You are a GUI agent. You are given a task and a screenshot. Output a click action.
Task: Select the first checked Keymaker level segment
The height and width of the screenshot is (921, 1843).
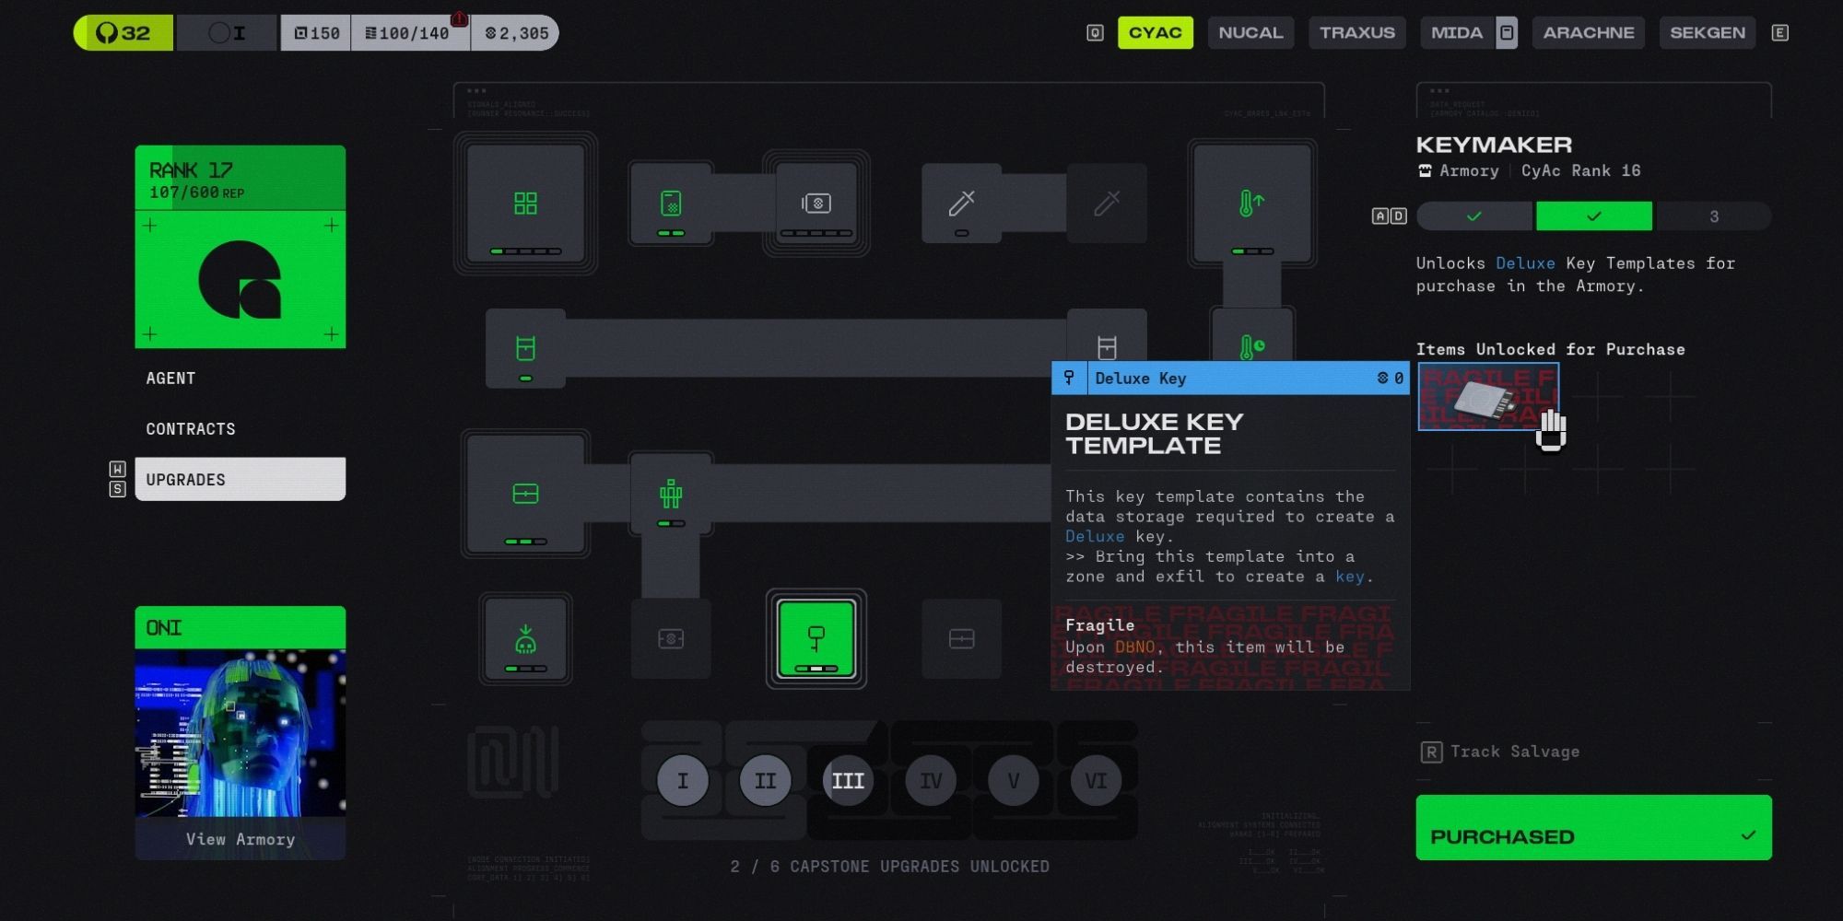(x=1474, y=216)
